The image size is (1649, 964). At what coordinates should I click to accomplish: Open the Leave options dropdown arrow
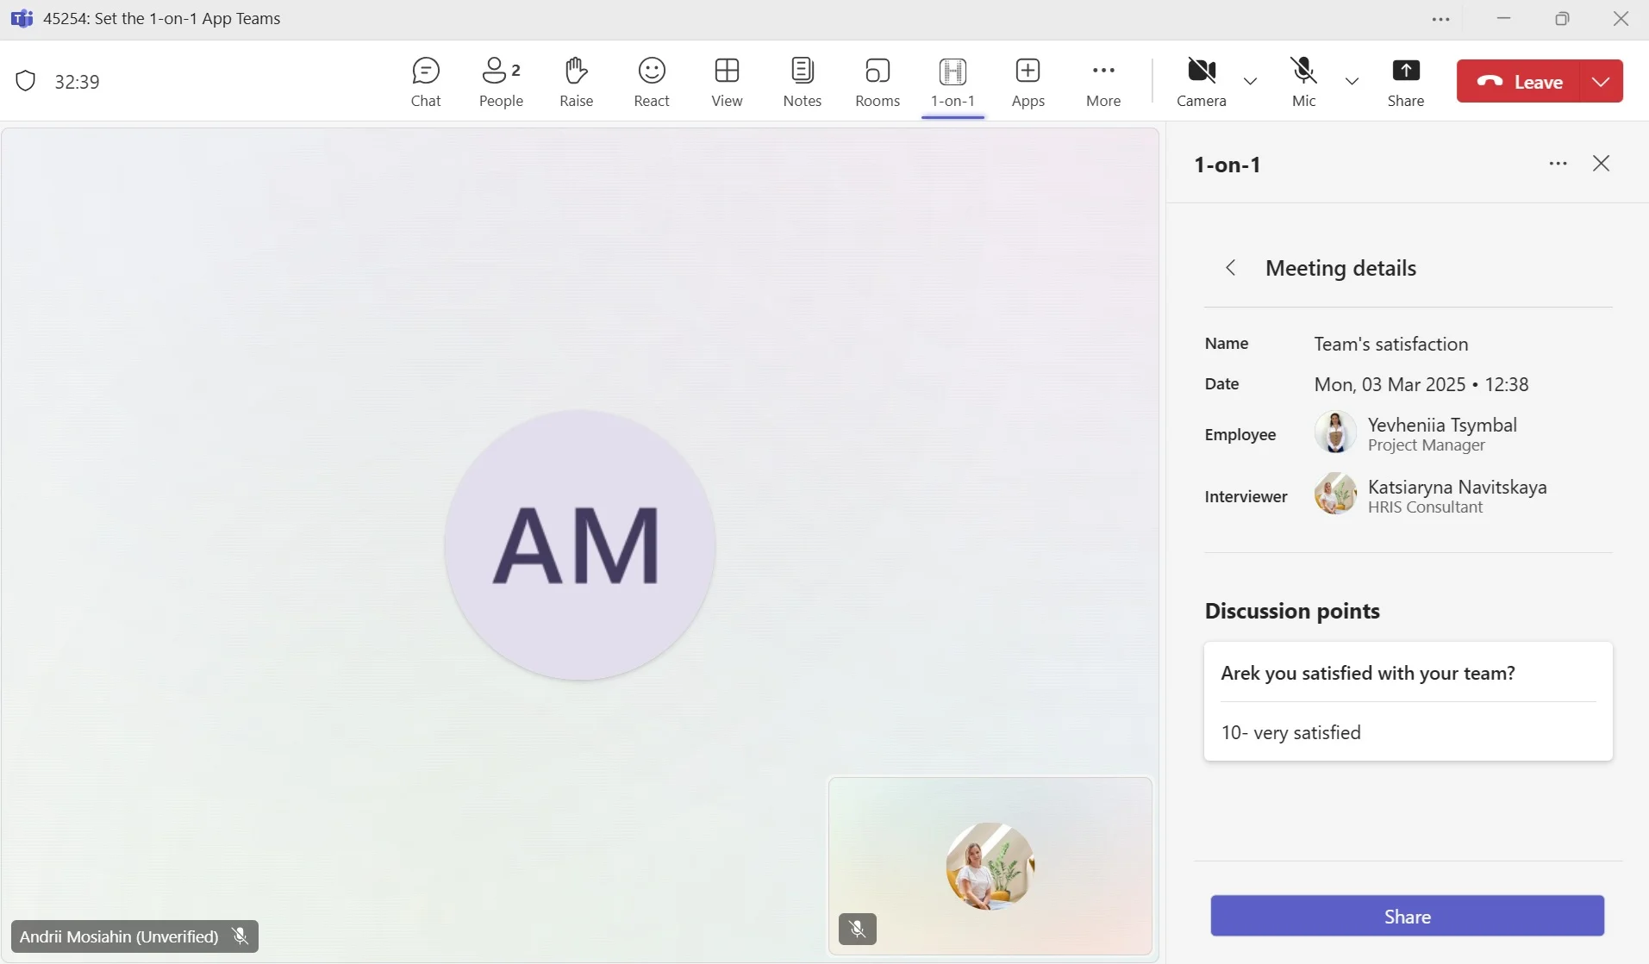[x=1601, y=81]
